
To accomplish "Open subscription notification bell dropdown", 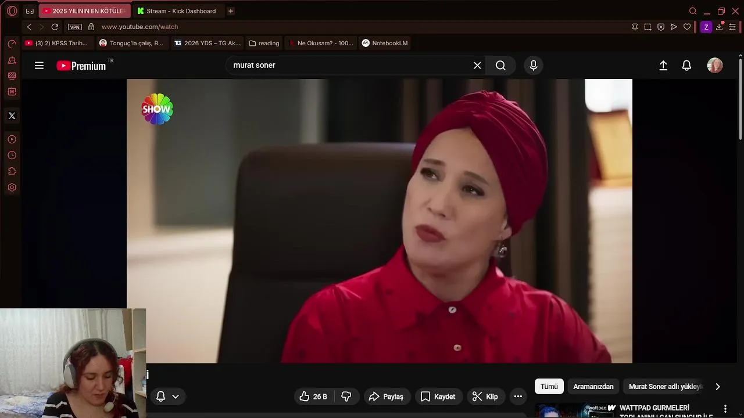I will point(167,397).
